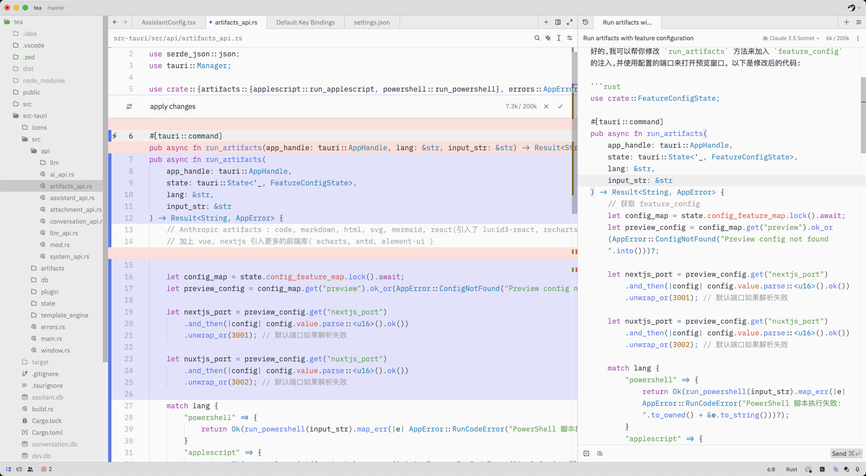The height and width of the screenshot is (476, 866).
Task: Toggle the split pane icon
Action: click(x=558, y=22)
